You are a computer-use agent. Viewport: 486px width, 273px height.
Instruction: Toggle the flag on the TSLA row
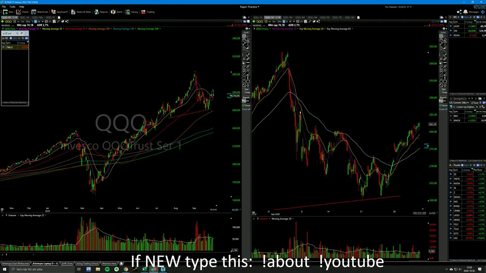(451, 229)
